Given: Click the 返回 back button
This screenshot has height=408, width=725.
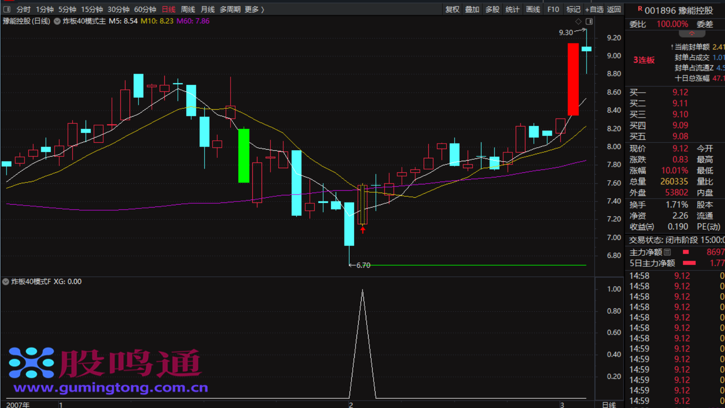Looking at the screenshot, I should point(614,9).
